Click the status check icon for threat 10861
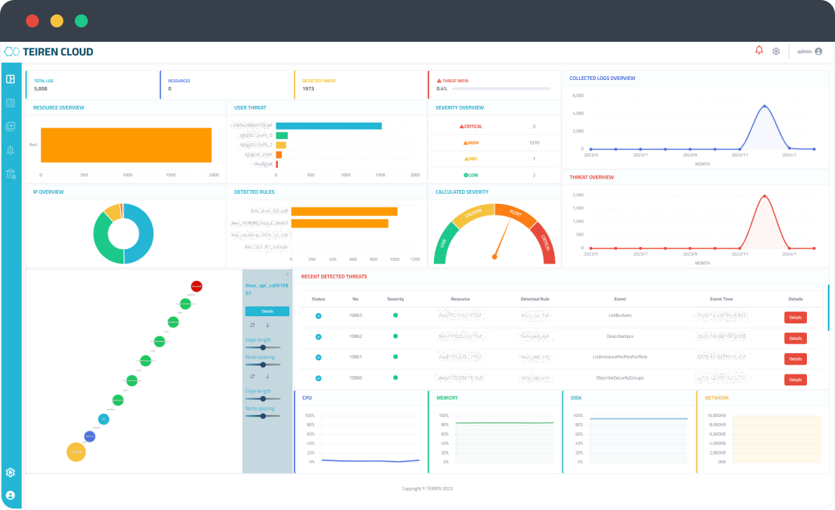Image resolution: width=835 pixels, height=510 pixels. point(318,357)
